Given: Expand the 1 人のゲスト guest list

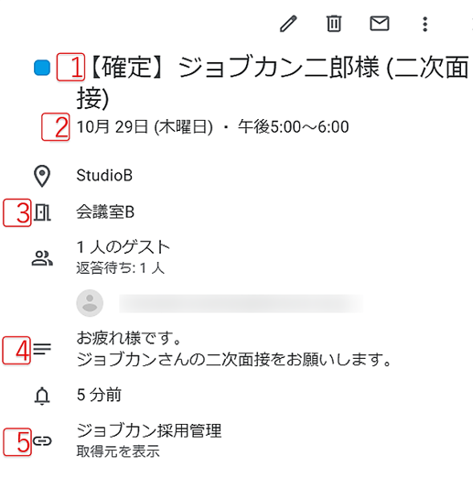Looking at the screenshot, I should tap(124, 247).
